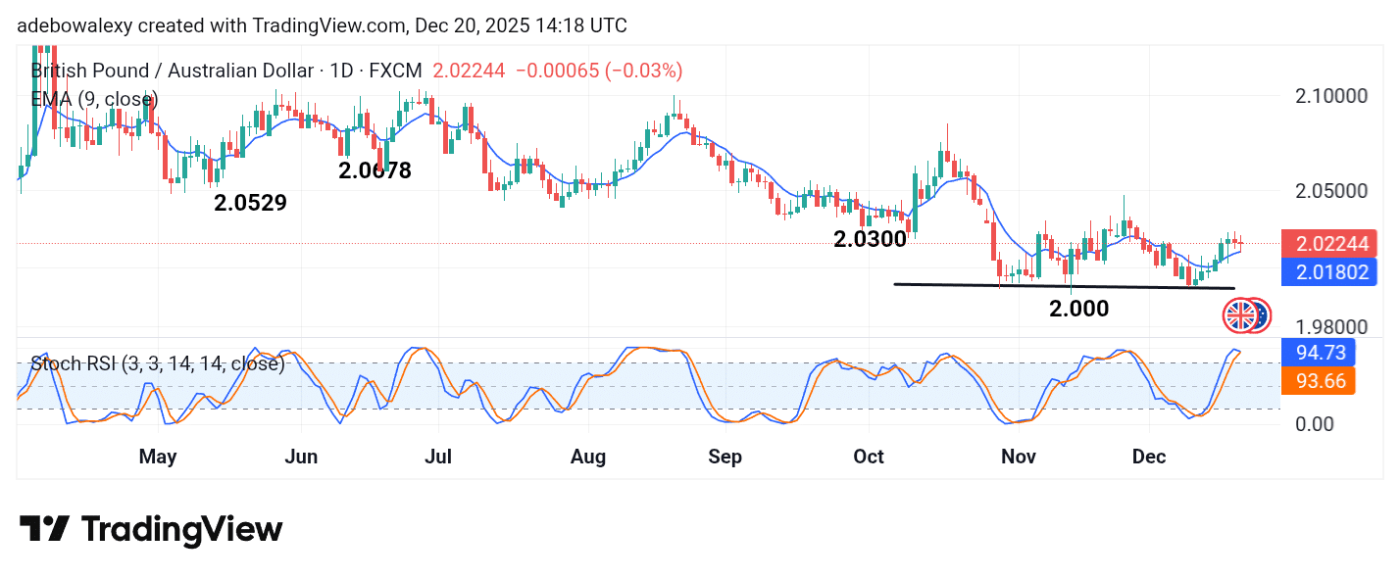1400x579 pixels.
Task: Select the British pound flag icon
Action: pyautogui.click(x=1238, y=314)
